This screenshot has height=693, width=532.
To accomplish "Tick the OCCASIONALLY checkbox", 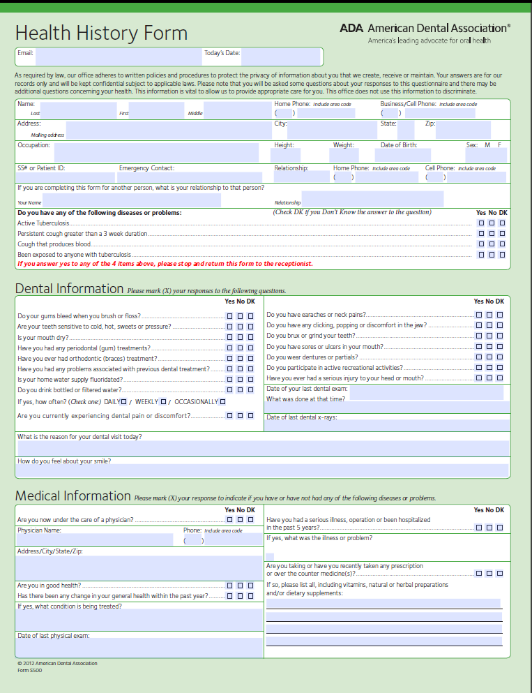I will point(222,402).
